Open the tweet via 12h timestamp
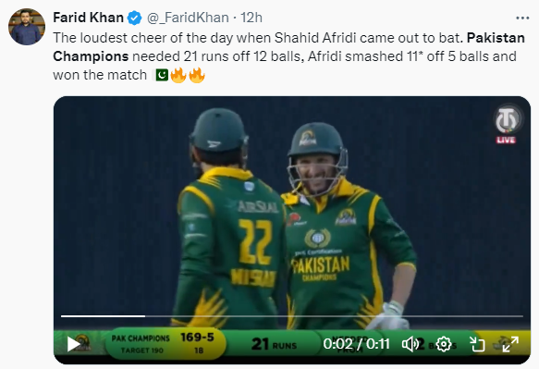Image resolution: width=539 pixels, height=369 pixels. click(x=251, y=18)
